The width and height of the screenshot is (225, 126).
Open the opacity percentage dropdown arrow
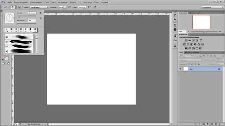coord(65,7)
